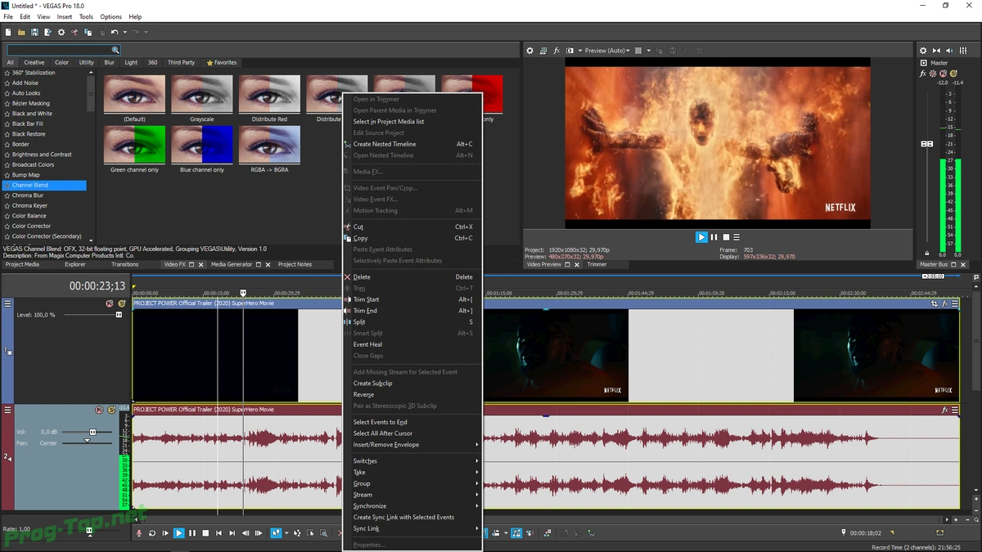The image size is (982, 552).
Task: Click Play From Start in timeline transport
Action: 165,533
